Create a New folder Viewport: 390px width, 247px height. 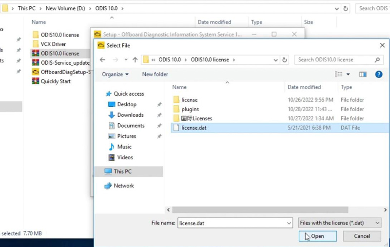coord(155,75)
